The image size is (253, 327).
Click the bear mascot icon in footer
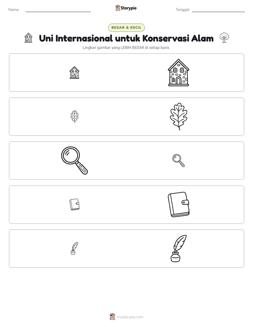[x=112, y=317]
